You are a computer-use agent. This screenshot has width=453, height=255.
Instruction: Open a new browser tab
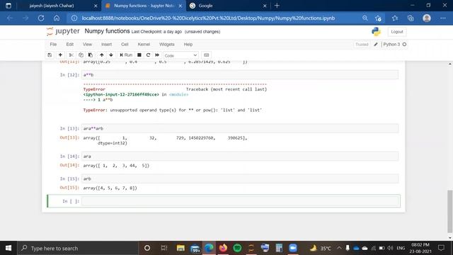(277, 6)
